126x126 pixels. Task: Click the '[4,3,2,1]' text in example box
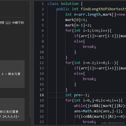click(10, 116)
